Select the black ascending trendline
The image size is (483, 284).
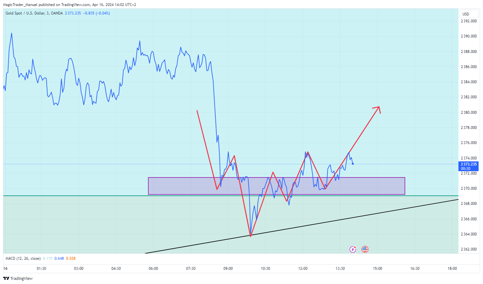pyautogui.click(x=301, y=226)
